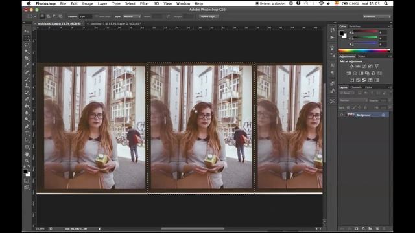Switch to the Swatches tab
Screen dimensions: 415x233
pyautogui.click(x=355, y=27)
